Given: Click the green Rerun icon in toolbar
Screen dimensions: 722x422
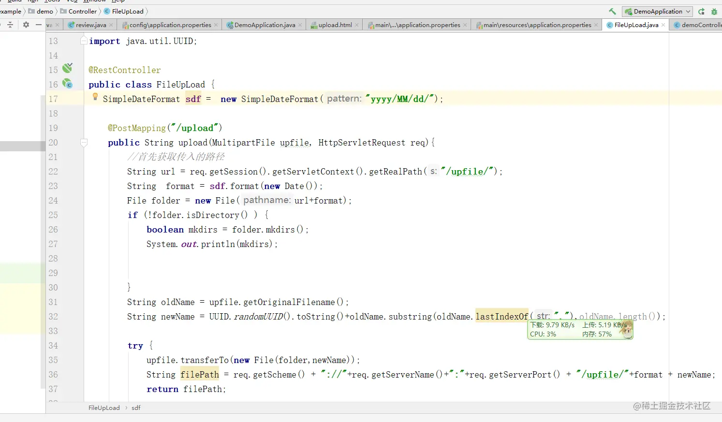Looking at the screenshot, I should tap(701, 11).
